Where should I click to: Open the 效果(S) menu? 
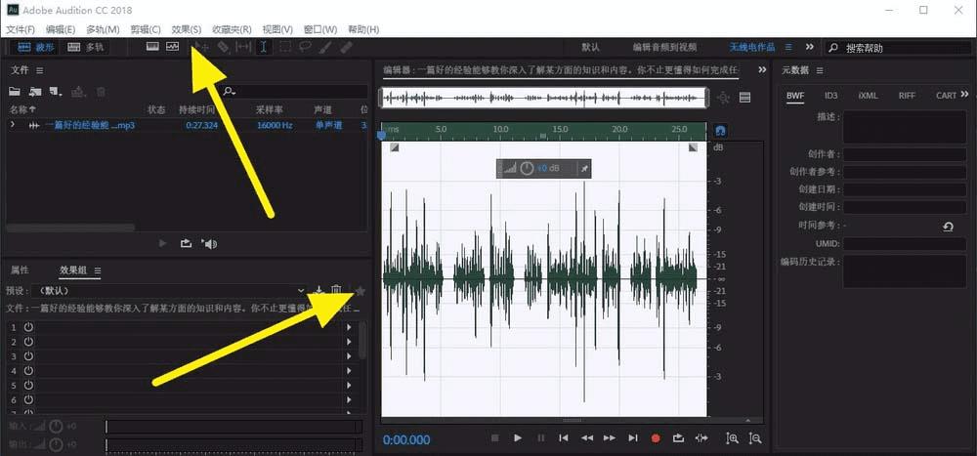pos(187,29)
